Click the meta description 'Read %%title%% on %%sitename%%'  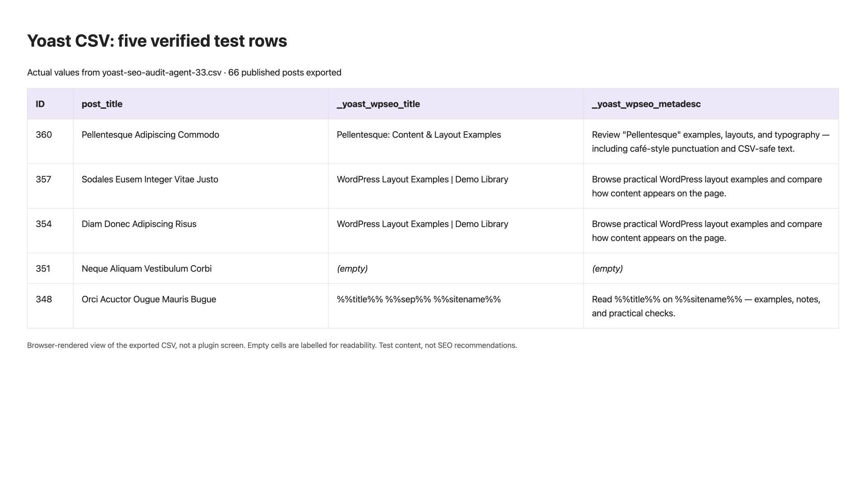tap(711, 306)
